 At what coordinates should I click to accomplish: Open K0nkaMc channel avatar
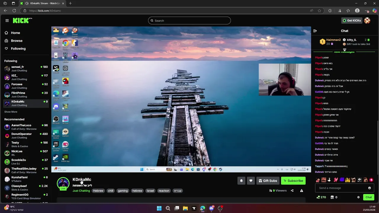(x=63, y=183)
